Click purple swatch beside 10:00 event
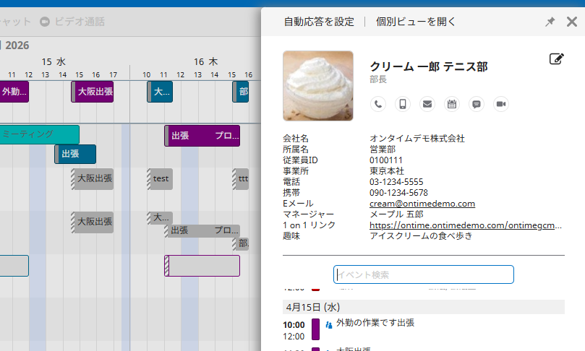585x351 pixels. tap(315, 329)
